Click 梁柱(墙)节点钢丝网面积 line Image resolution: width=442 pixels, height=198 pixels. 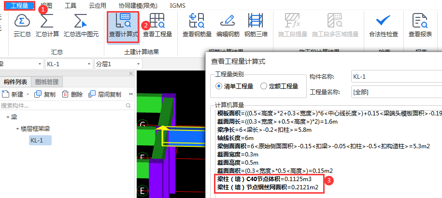pyautogui.click(x=268, y=187)
